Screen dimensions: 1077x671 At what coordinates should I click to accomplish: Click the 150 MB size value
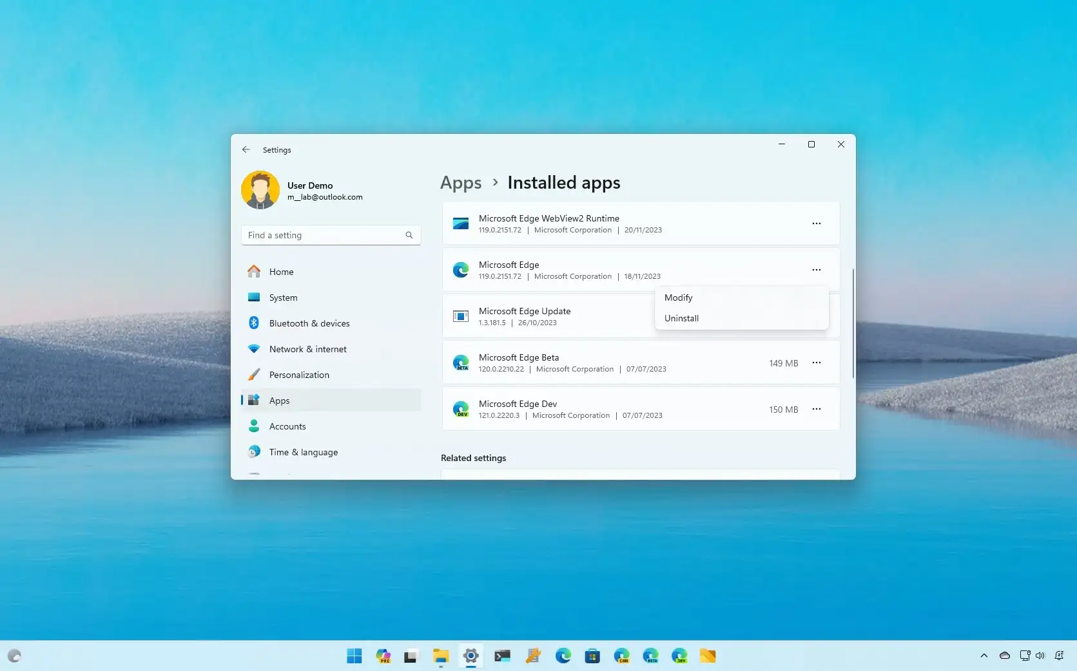[x=784, y=410]
